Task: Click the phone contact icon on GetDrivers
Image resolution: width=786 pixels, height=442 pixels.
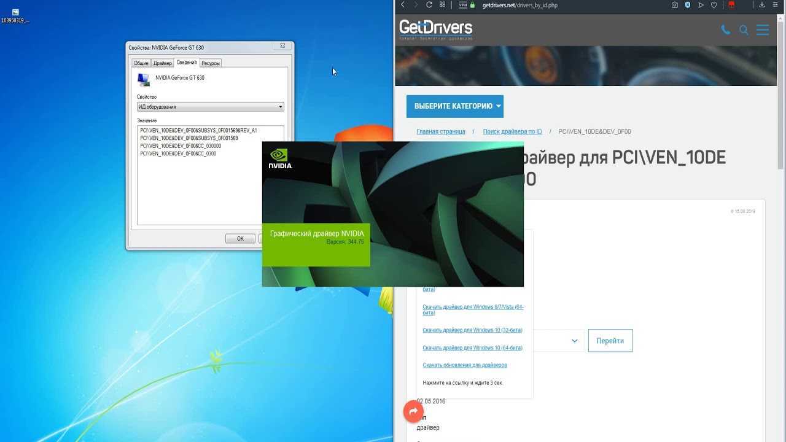Action: [726, 29]
